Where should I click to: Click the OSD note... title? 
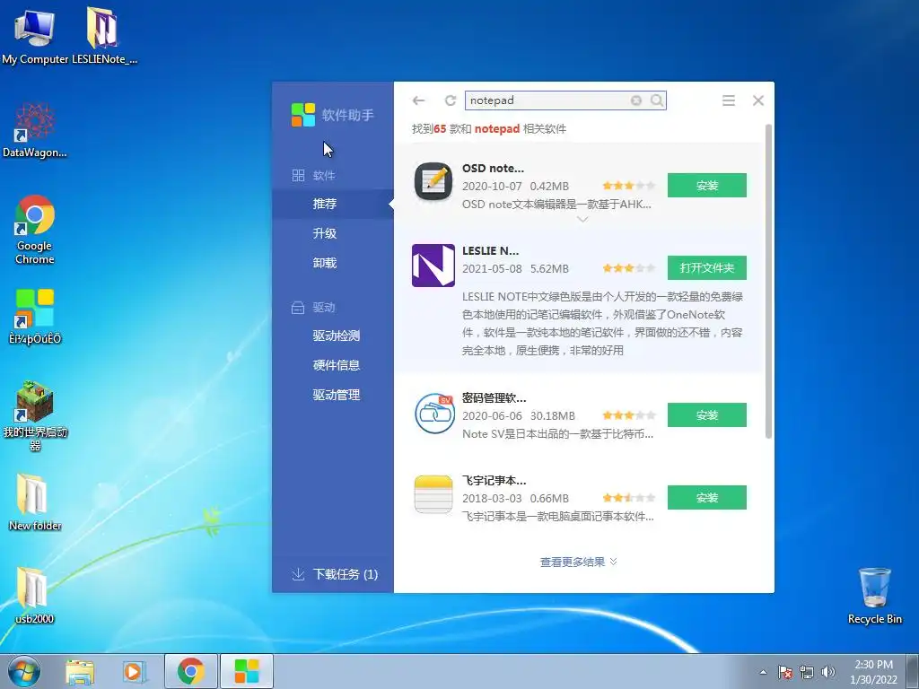493,168
